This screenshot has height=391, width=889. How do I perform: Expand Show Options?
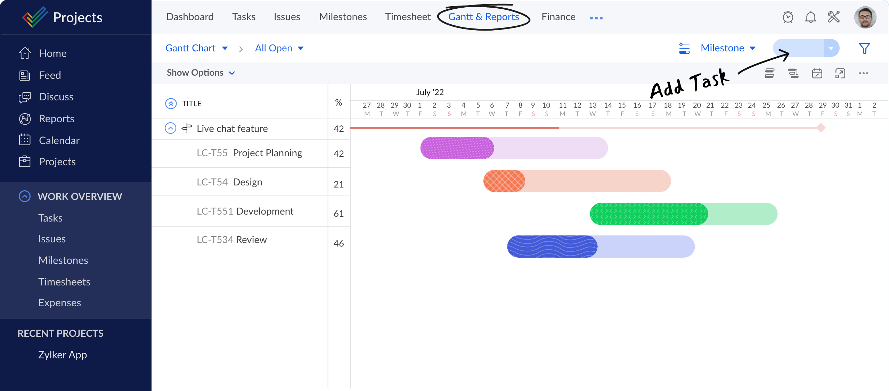pyautogui.click(x=201, y=73)
